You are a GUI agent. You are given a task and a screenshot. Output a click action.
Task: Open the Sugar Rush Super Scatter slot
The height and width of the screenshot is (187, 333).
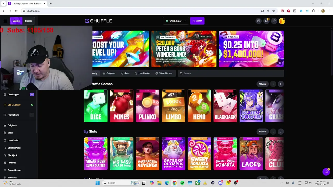click(x=96, y=154)
